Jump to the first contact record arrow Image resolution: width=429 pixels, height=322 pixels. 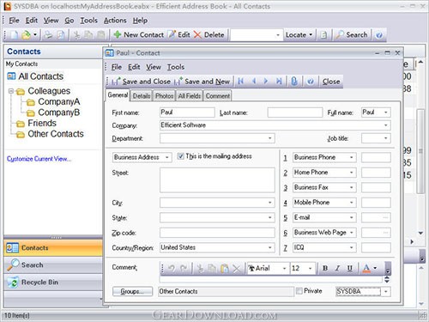coord(241,82)
